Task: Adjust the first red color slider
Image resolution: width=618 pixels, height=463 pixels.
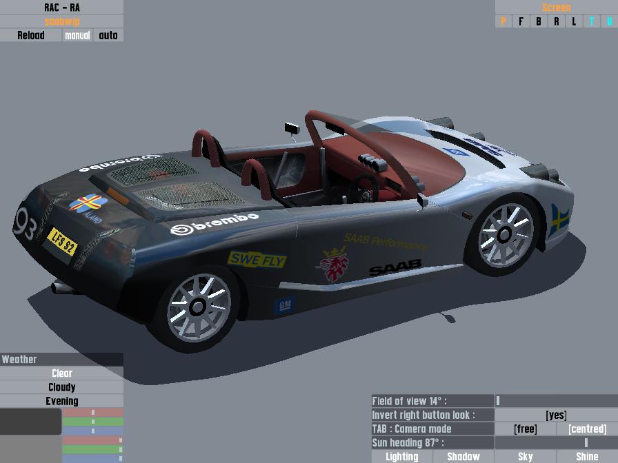Action: coord(93,413)
